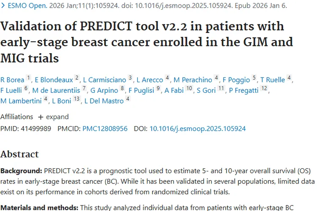Viewport: 317px width, 211px height.
Task: Select author L Arecco
Action: click(x=150, y=79)
